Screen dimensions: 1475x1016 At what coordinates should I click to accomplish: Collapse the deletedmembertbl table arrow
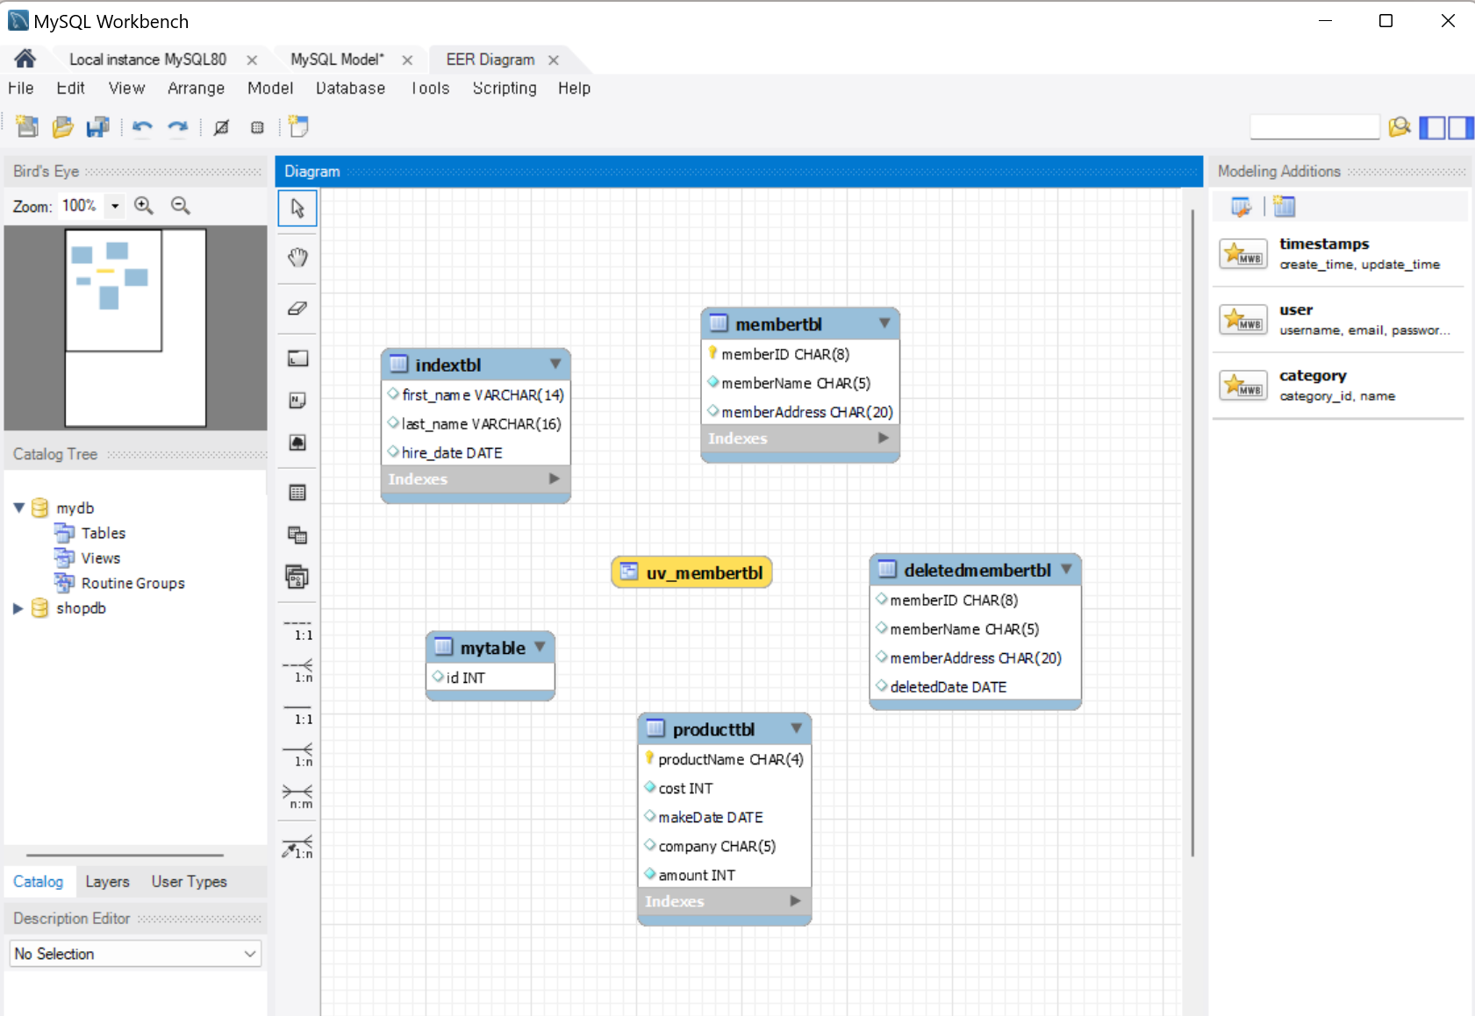coord(1066,569)
